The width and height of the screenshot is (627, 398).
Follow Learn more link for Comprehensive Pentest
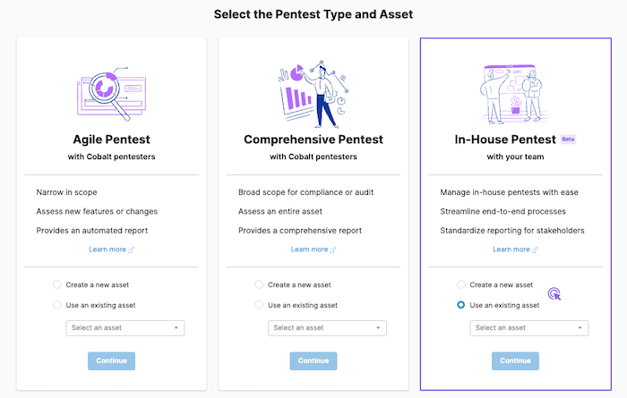point(309,250)
